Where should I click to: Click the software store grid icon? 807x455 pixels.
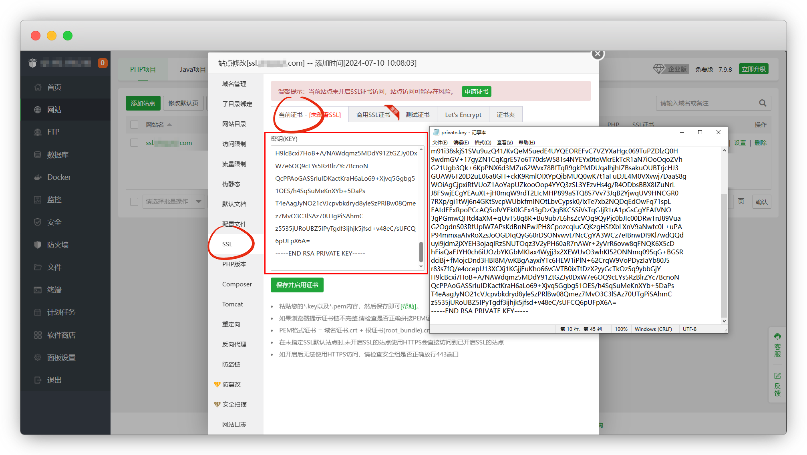click(x=38, y=335)
